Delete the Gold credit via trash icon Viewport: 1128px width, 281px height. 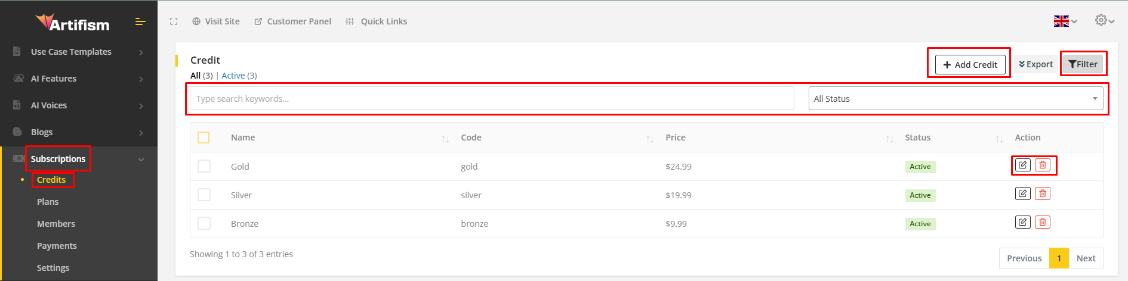point(1043,165)
